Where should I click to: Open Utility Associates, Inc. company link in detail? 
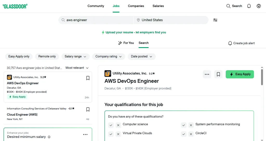130,73
